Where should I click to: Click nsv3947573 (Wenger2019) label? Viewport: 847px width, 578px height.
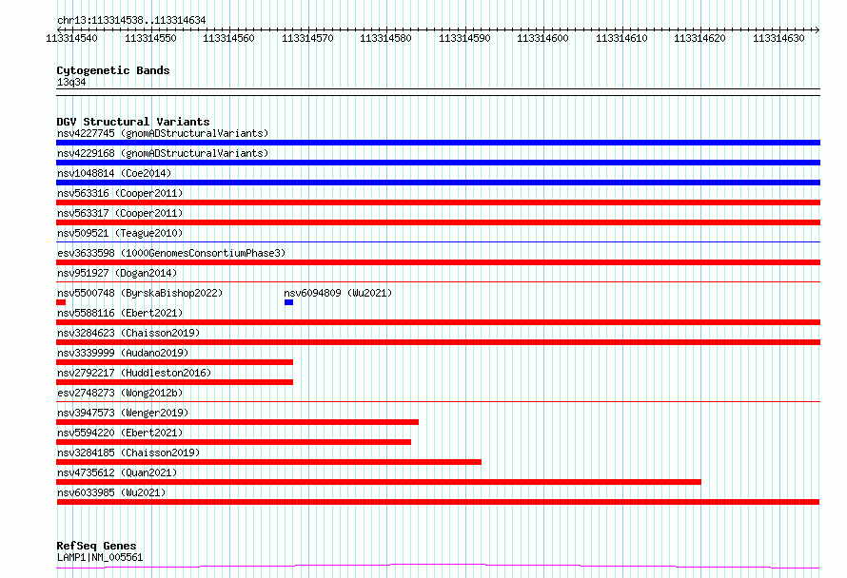(x=123, y=413)
